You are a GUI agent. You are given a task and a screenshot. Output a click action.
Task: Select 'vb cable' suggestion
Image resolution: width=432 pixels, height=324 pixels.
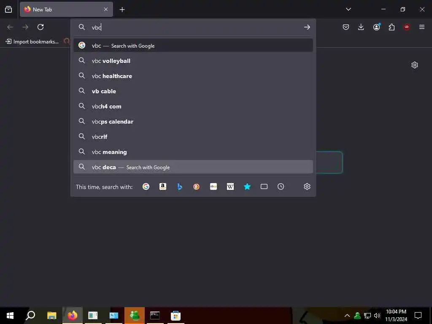pos(193,91)
